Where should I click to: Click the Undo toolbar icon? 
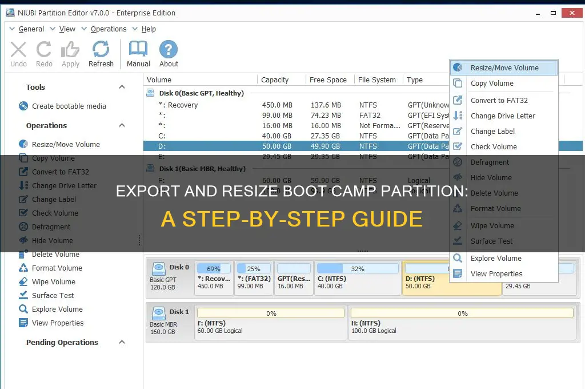click(18, 49)
